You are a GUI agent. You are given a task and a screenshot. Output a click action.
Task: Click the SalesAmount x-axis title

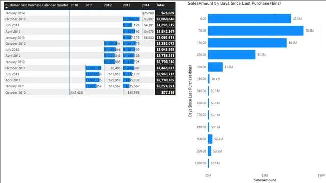[x=265, y=180]
